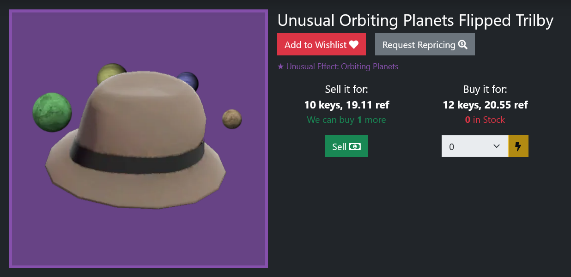This screenshot has height=277, width=571.
Task: Click the small brown orbiting planet
Action: [x=232, y=119]
